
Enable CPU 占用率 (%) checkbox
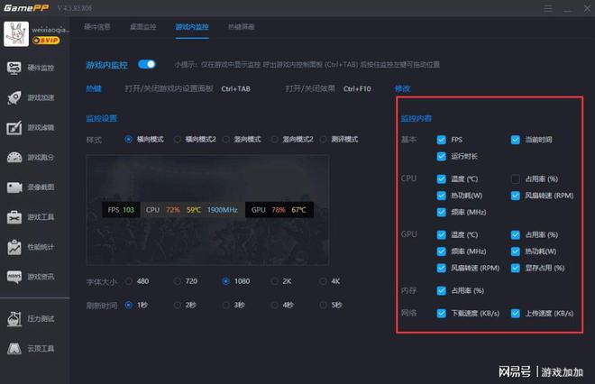click(x=516, y=178)
